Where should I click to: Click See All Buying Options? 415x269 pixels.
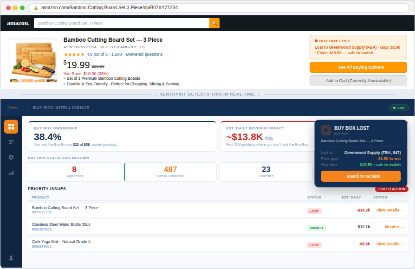point(358,68)
